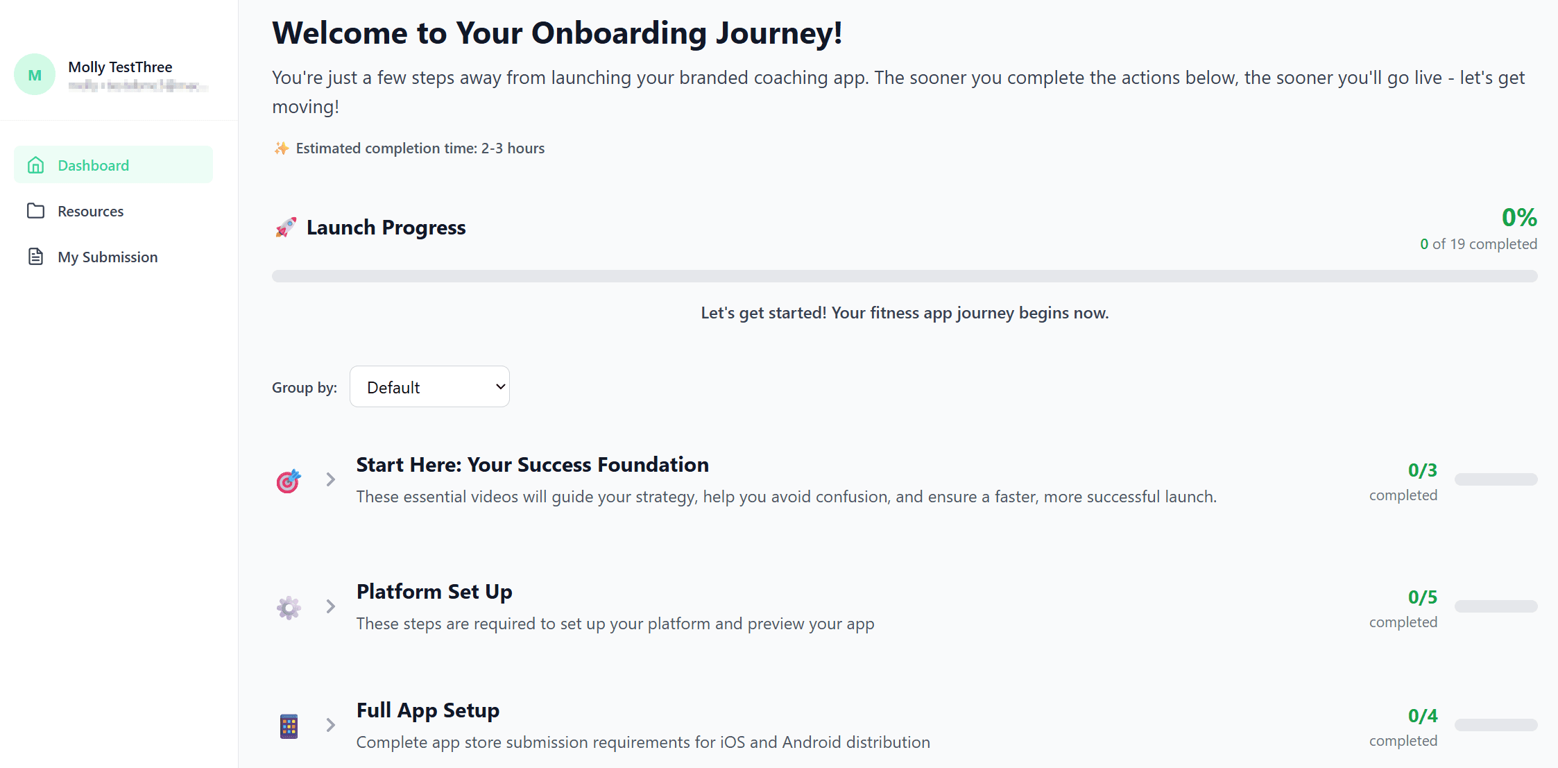Click the Resources folder icon
Viewport: 1558px width, 768px height.
(x=36, y=210)
